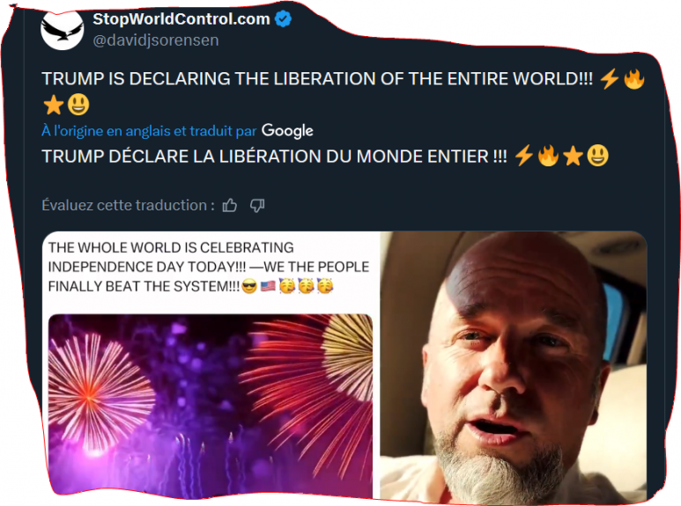
Task: Click the star emoji on the tweet's second line
Action: [x=54, y=105]
